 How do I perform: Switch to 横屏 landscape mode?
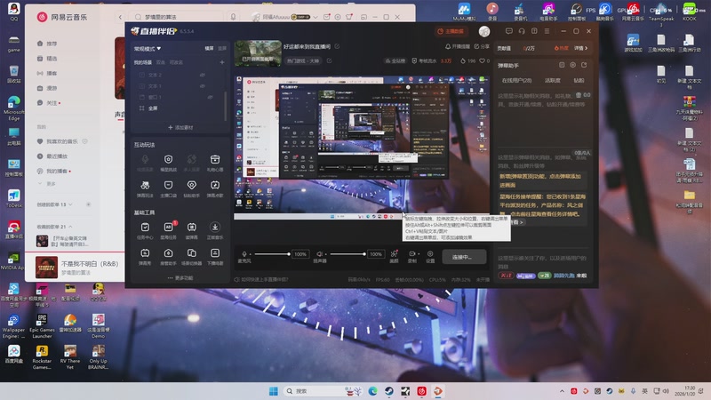(209, 48)
